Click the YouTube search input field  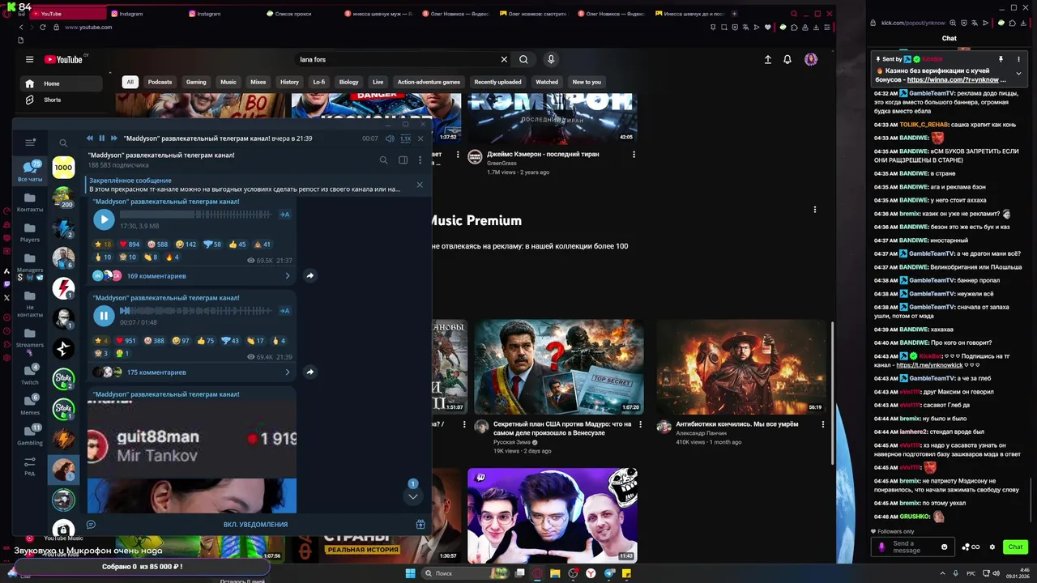tap(397, 59)
